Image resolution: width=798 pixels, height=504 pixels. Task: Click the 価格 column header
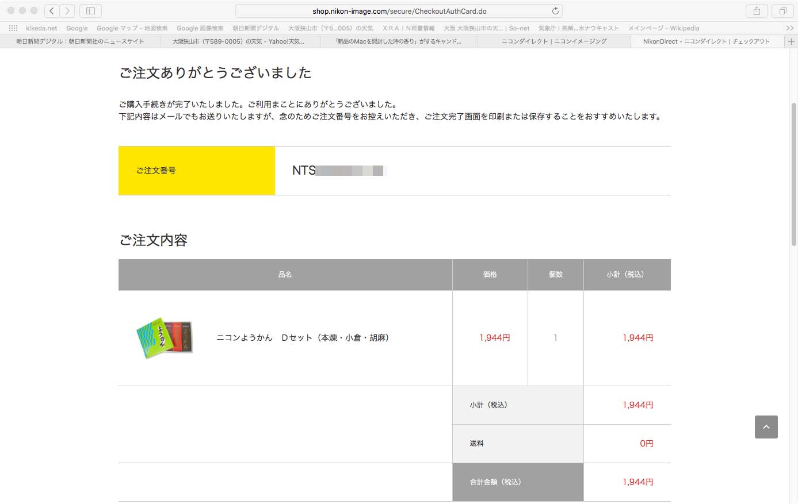490,275
